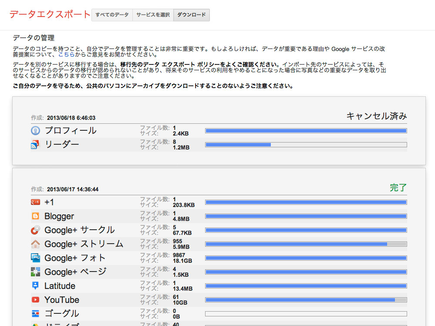The image size is (435, 326).
Task: Click the Google+ フォト progress bar
Action: 306,258
